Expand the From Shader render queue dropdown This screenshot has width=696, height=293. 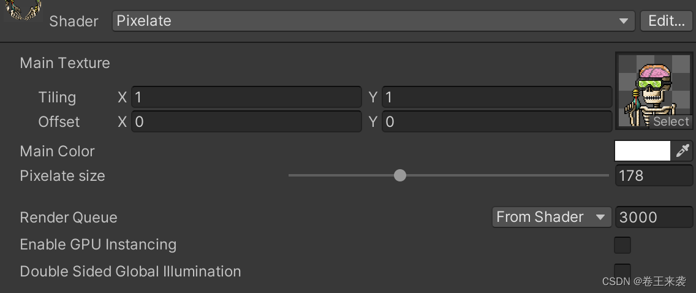point(551,217)
